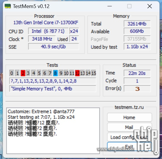The height and width of the screenshot is (159, 162).
Task: Click the test sequence field starting ?,7,1,13
Action: 53,81
